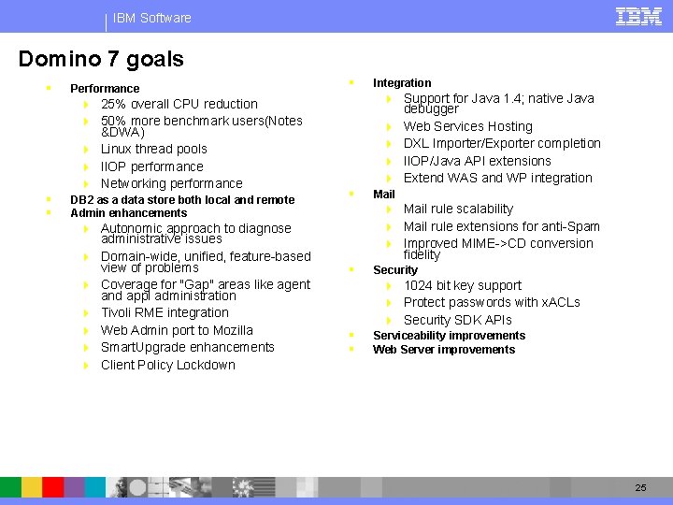Select the 'Security' heading
Screen dimensions: 673x505
coord(395,270)
